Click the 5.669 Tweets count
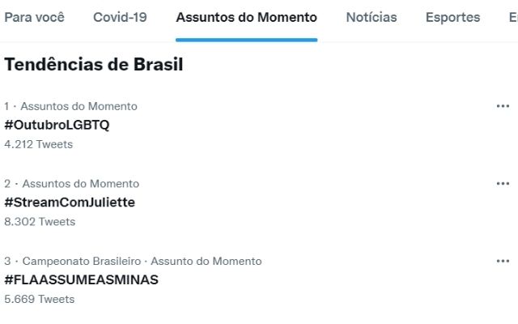This screenshot has height=324, width=518. tap(39, 299)
